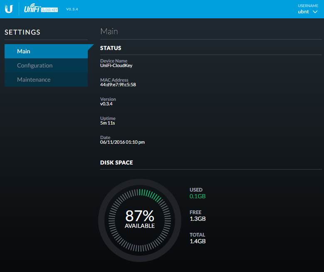The height and width of the screenshot is (272, 324).
Task: Click the TOTAL disk space label
Action: click(197, 235)
